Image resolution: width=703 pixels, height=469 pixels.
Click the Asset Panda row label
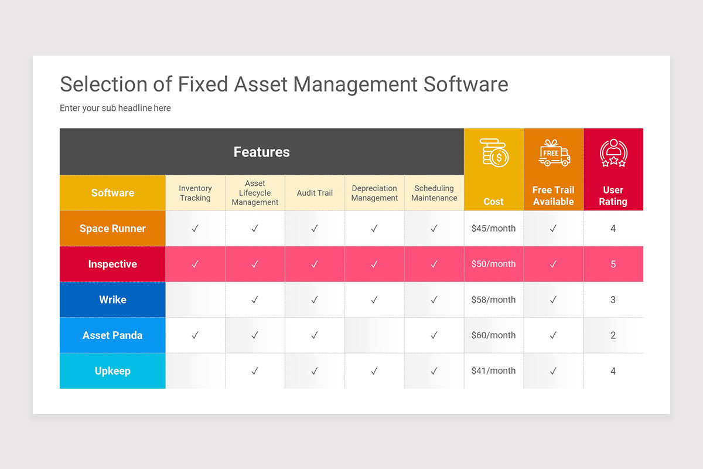(x=112, y=335)
